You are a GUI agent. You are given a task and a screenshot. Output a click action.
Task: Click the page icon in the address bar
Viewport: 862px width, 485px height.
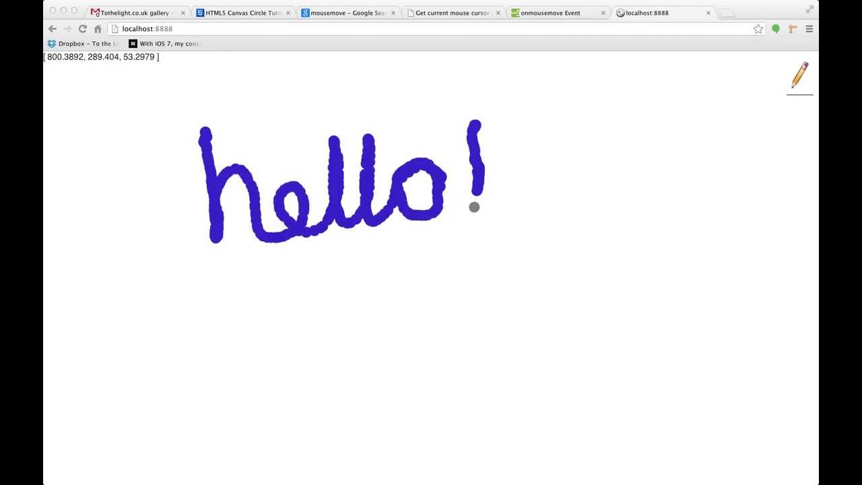coord(117,28)
